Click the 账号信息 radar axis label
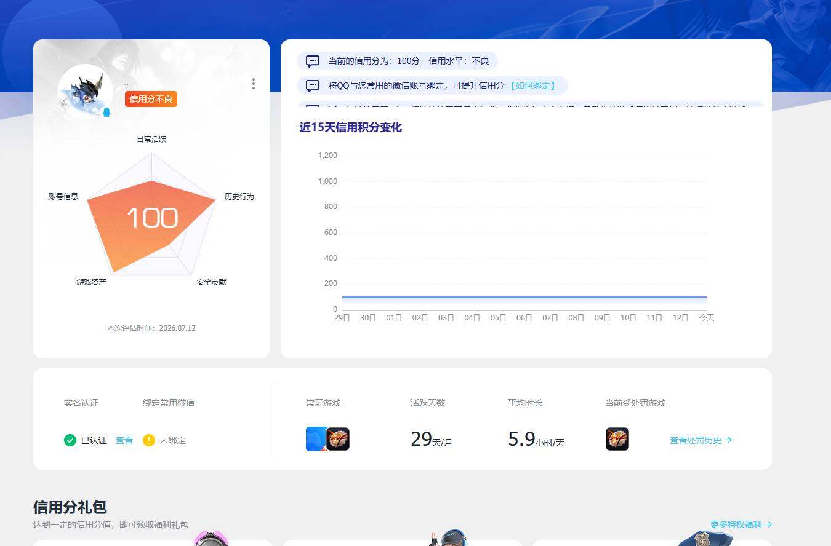 click(x=63, y=197)
